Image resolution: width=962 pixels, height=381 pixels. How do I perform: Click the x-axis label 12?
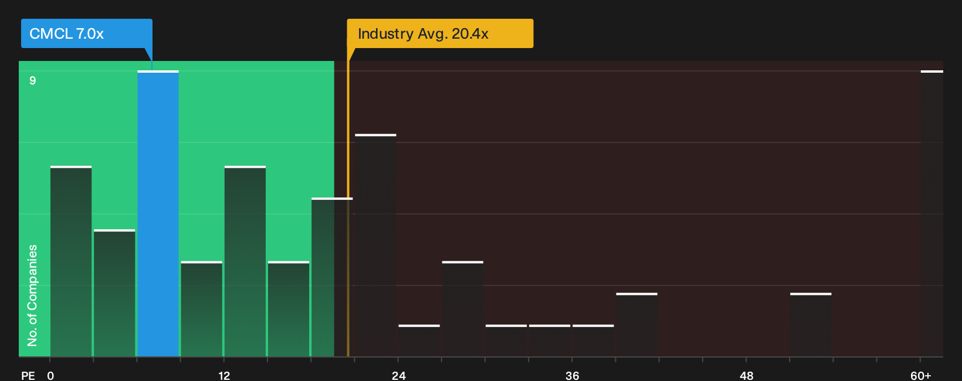point(224,375)
